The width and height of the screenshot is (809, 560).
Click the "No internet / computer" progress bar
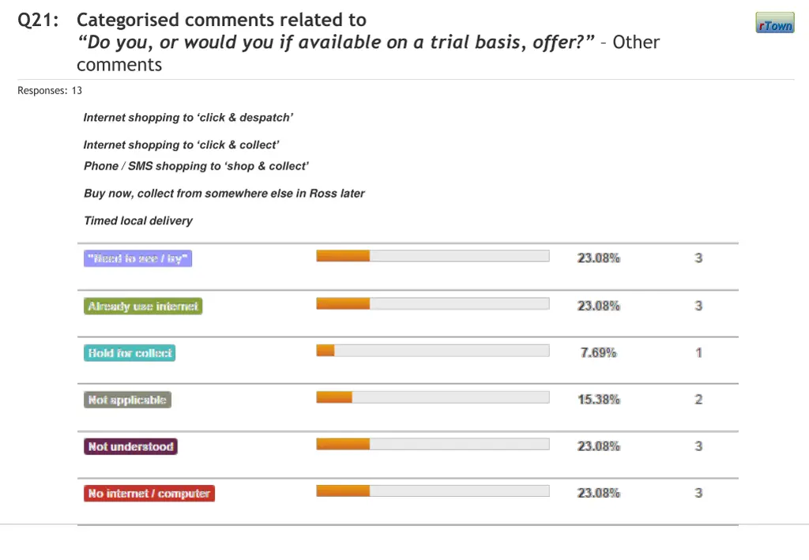tap(432, 490)
